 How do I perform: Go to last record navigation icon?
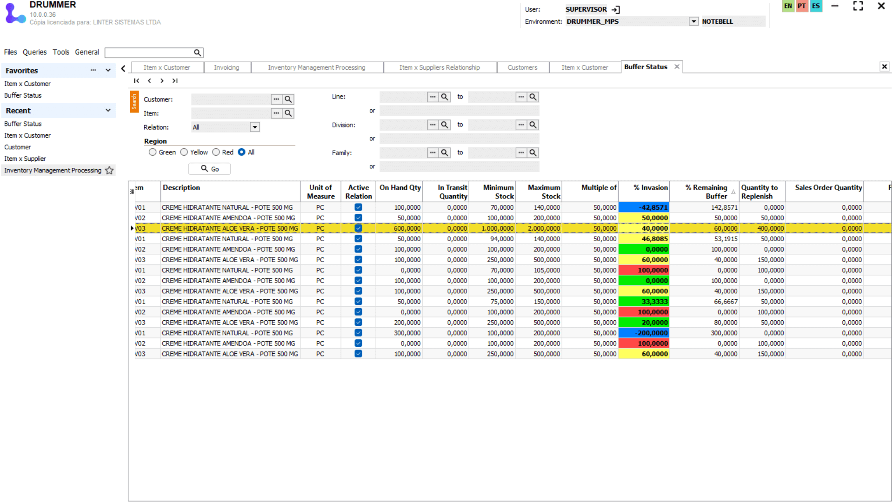(x=175, y=81)
